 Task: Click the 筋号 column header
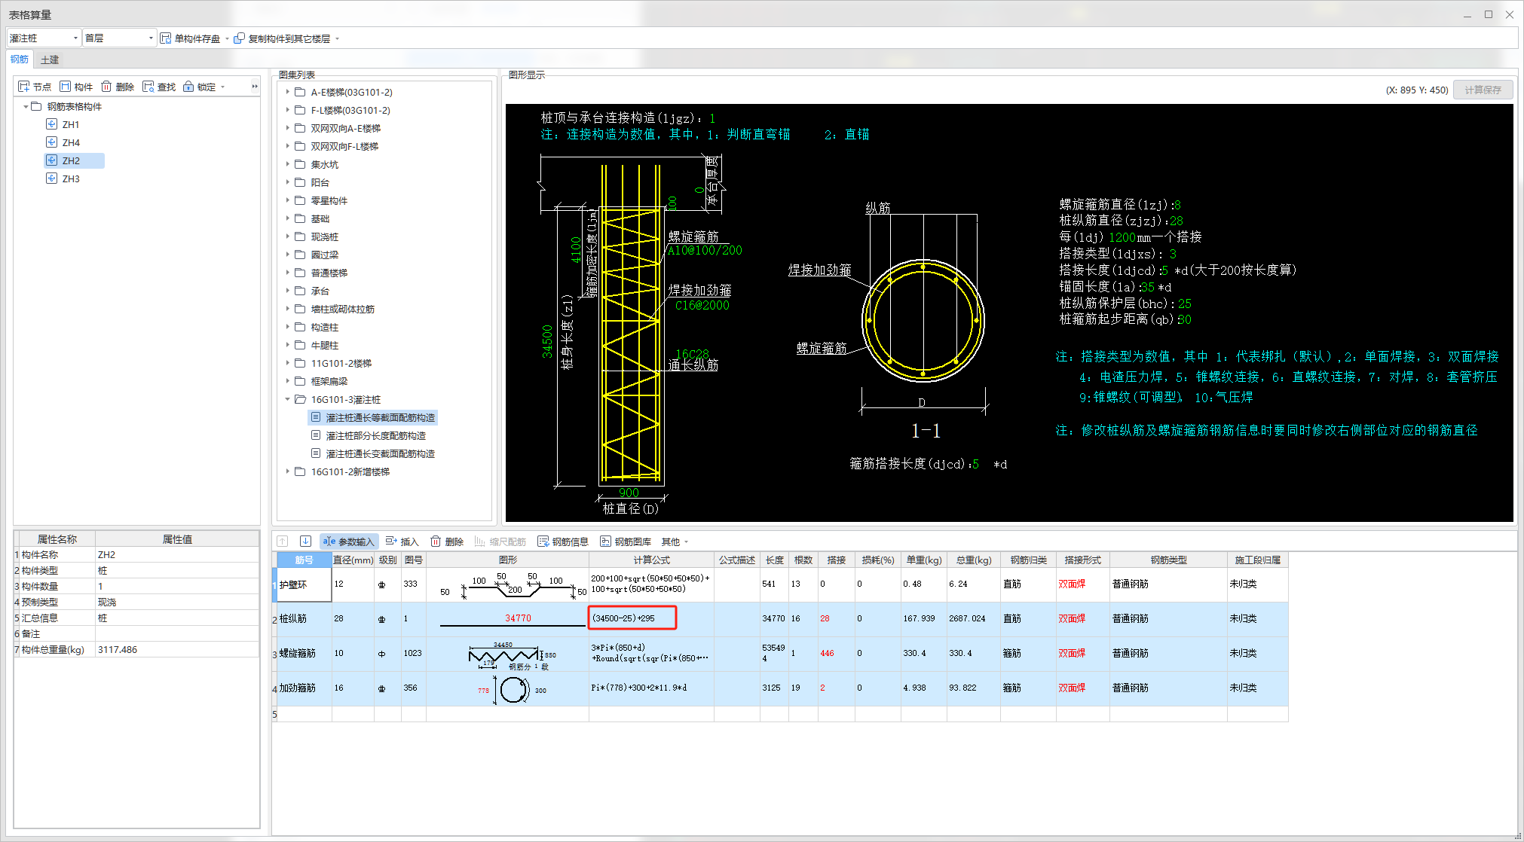pyautogui.click(x=304, y=560)
